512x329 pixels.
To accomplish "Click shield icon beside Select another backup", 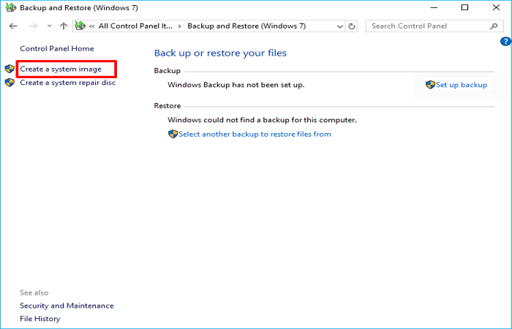I will pyautogui.click(x=173, y=134).
